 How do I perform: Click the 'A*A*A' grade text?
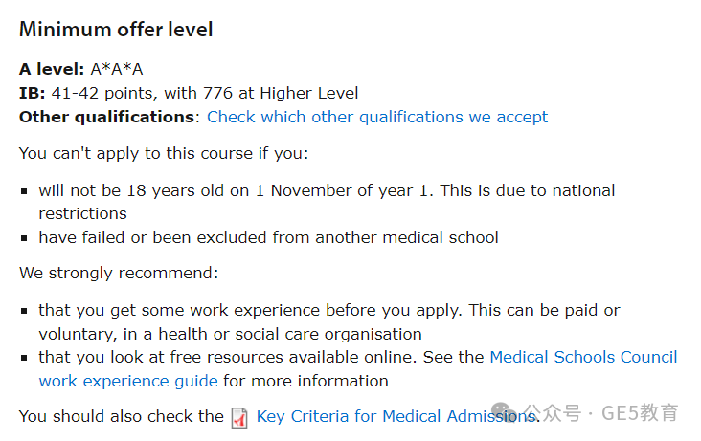pyautogui.click(x=117, y=69)
